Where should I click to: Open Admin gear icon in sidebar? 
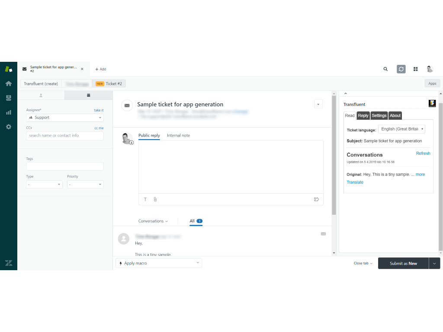pos(8,127)
